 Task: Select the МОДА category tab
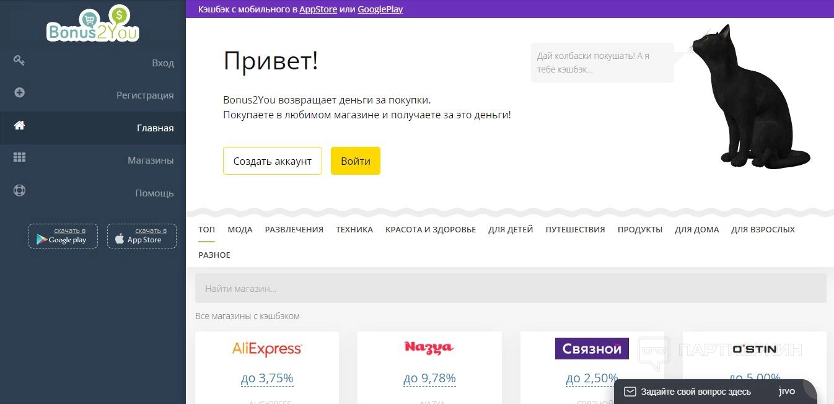click(240, 229)
